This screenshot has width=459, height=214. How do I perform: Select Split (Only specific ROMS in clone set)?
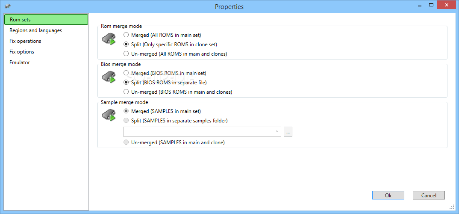click(x=171, y=44)
